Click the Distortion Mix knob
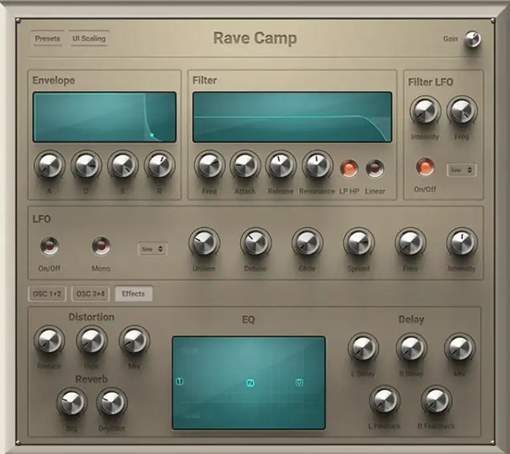Viewport: 510px width, 454px height. click(x=134, y=340)
